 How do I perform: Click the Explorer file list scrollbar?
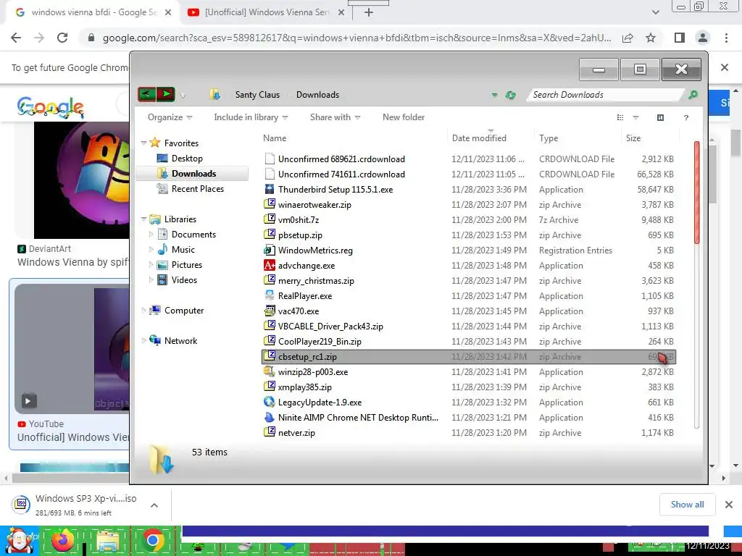(x=696, y=192)
